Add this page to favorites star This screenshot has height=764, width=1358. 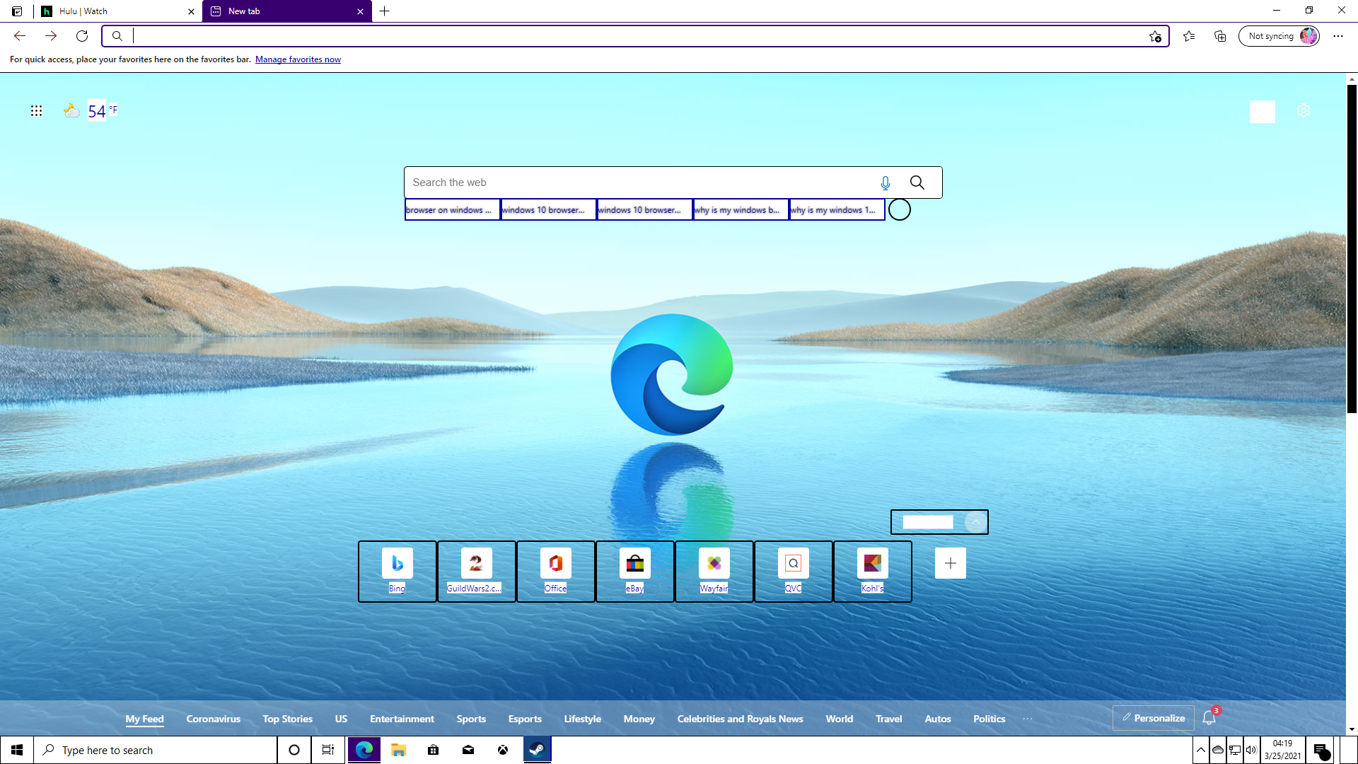point(1155,36)
